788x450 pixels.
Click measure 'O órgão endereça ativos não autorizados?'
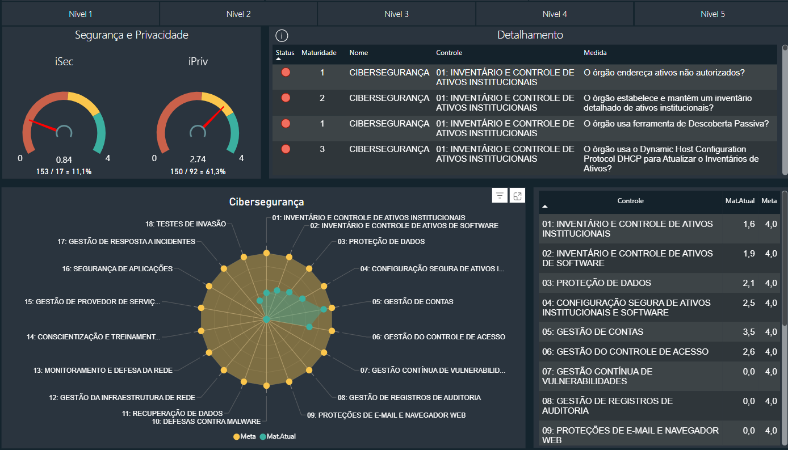coord(664,73)
